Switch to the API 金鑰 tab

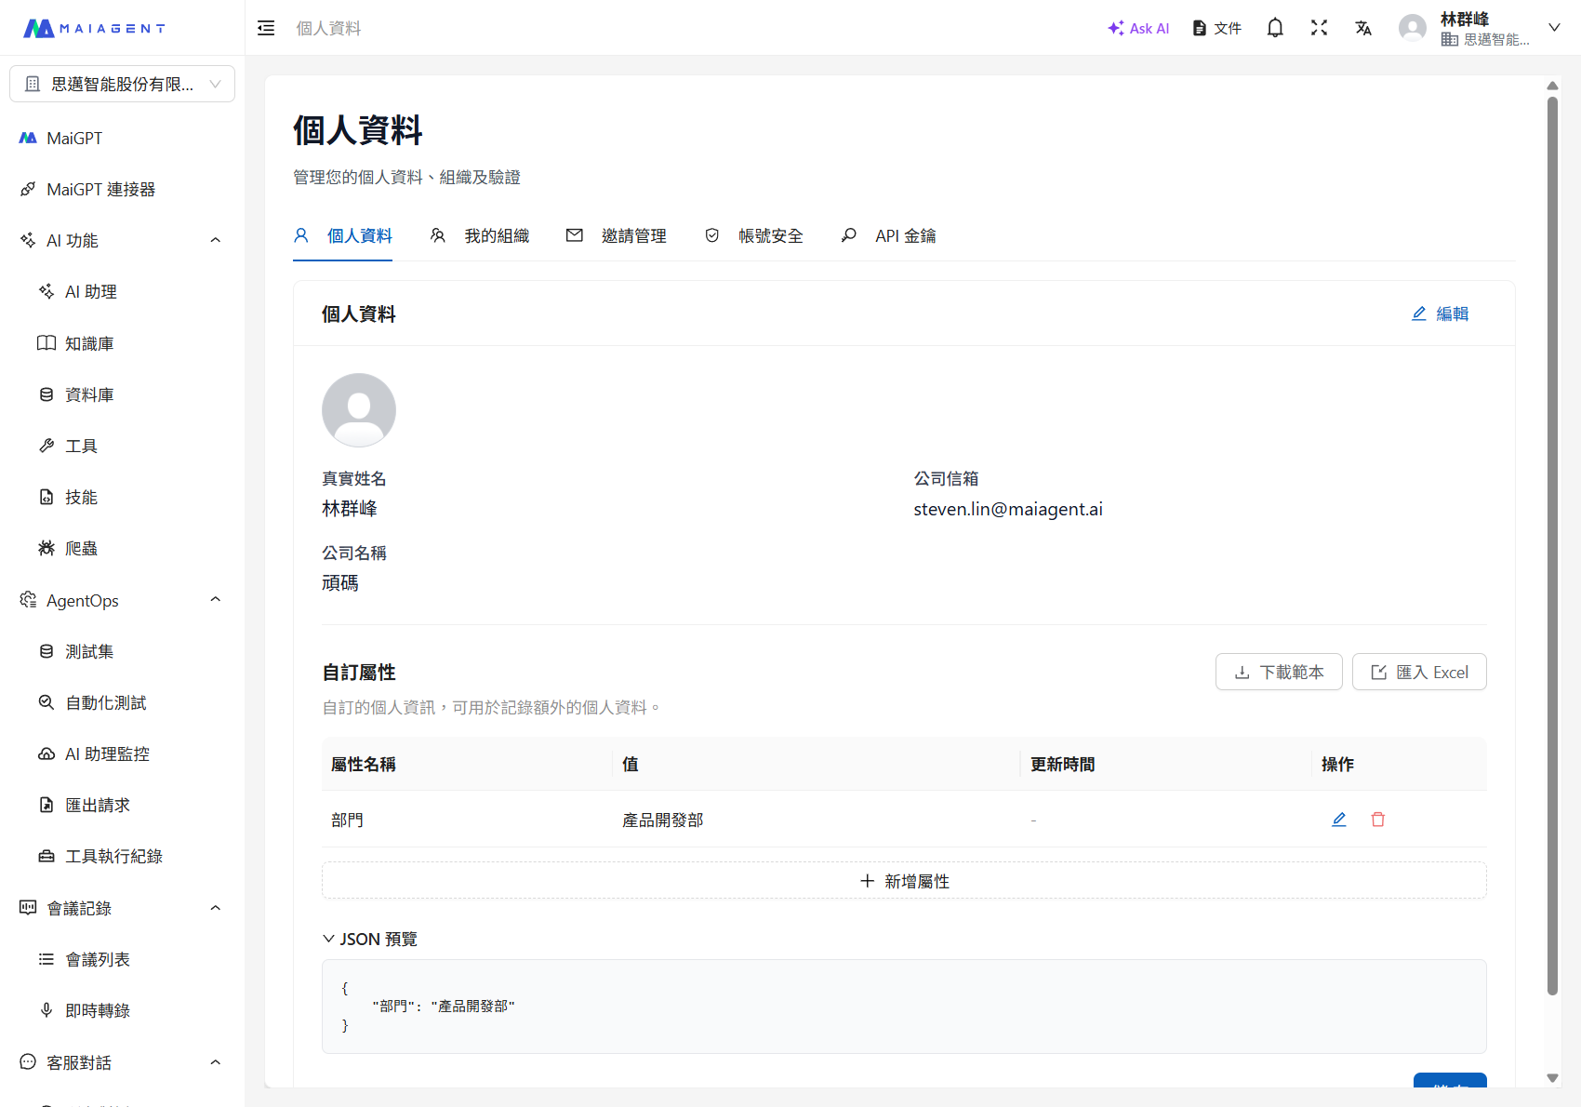[889, 236]
